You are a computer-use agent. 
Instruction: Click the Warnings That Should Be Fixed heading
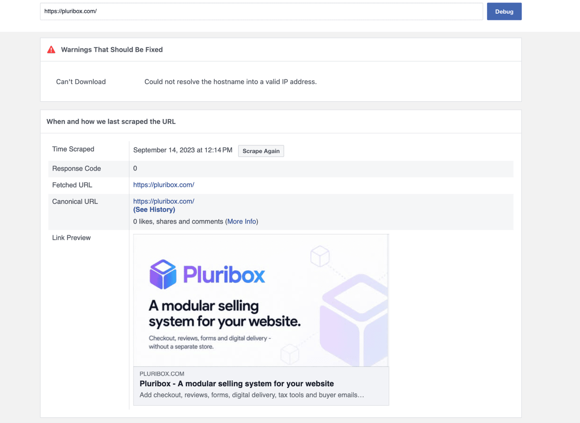[112, 50]
